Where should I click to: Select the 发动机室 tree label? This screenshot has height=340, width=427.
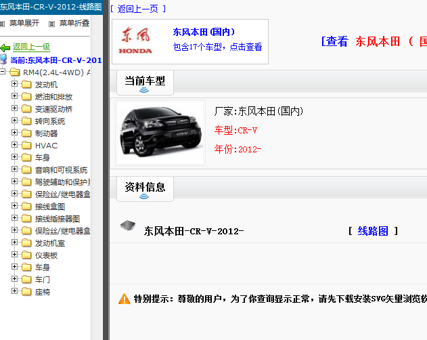tap(50, 243)
